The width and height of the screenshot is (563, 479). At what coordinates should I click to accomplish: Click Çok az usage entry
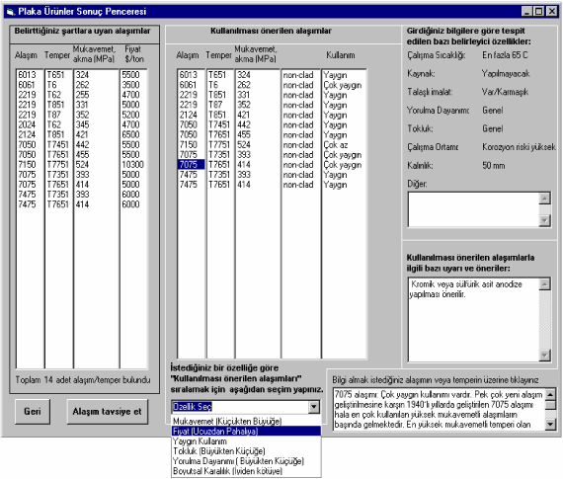pos(336,145)
